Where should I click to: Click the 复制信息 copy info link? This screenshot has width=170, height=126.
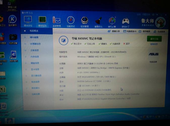(x=154, y=44)
